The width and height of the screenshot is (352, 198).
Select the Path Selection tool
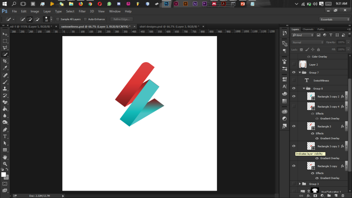(x=5, y=143)
